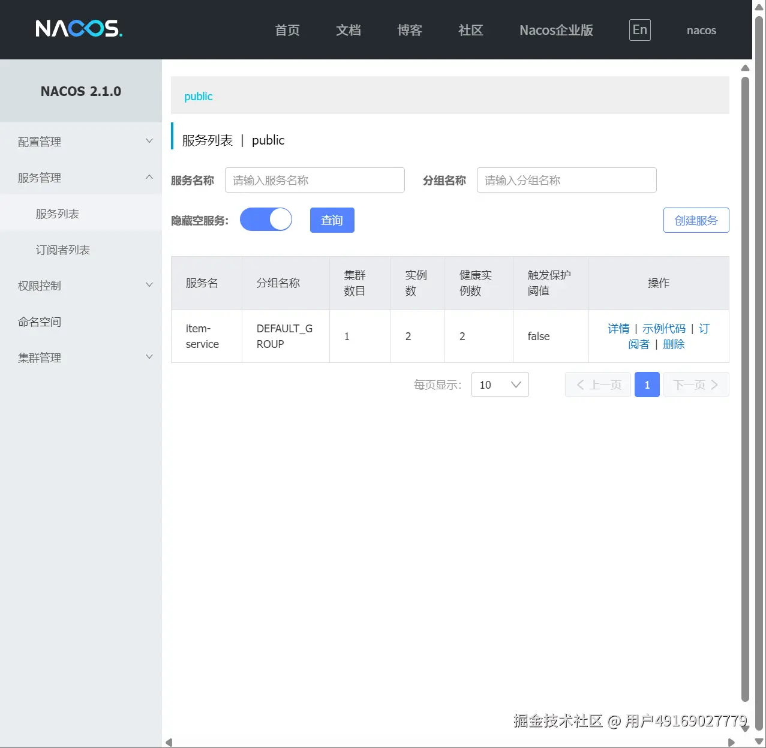The width and height of the screenshot is (766, 748).
Task: Click the 创建服务 button
Action: click(x=696, y=220)
